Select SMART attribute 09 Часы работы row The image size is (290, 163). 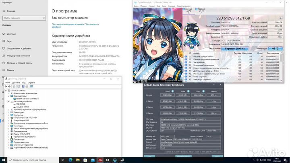click(232, 62)
